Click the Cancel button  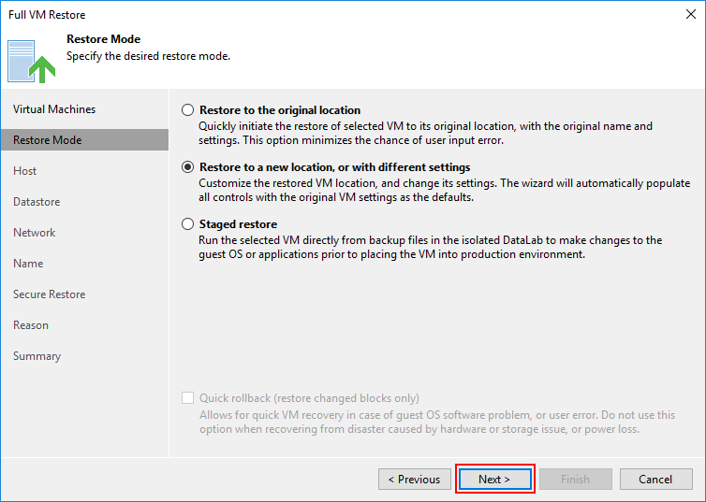[655, 479]
